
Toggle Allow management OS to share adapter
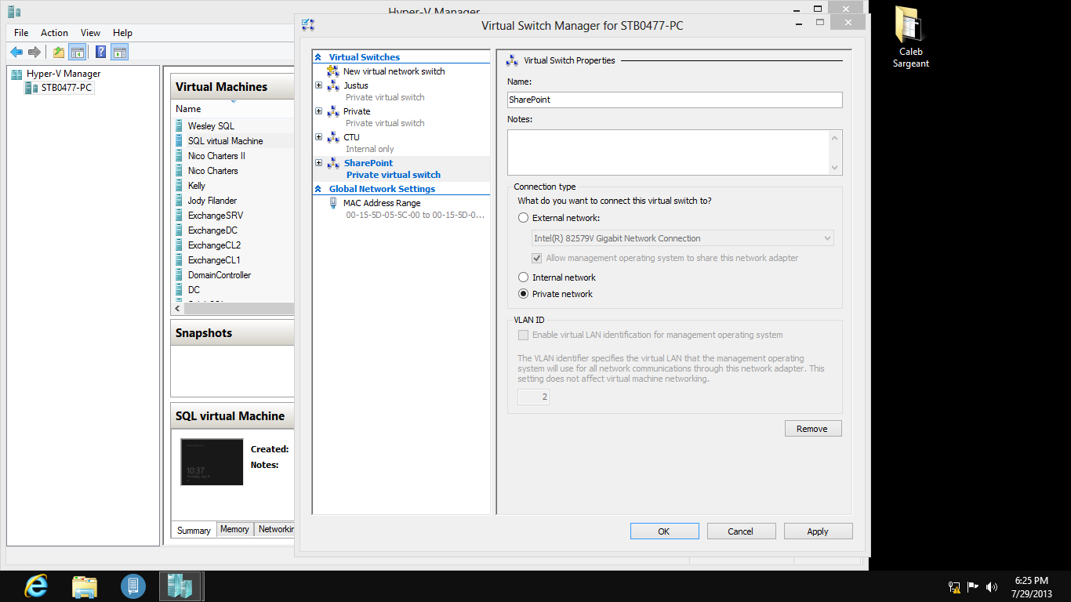537,258
